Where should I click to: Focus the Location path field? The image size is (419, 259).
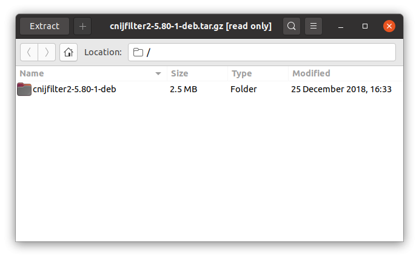(262, 52)
